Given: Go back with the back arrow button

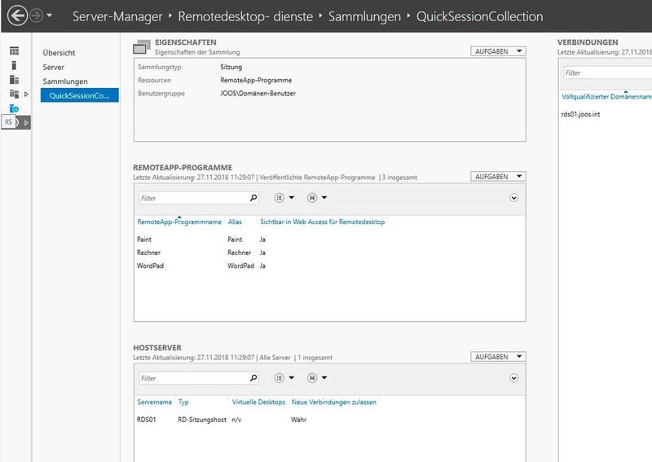Looking at the screenshot, I should pos(17,15).
